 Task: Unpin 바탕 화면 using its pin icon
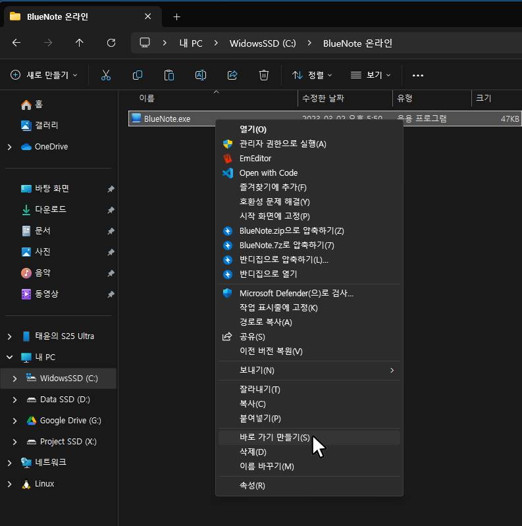111,189
